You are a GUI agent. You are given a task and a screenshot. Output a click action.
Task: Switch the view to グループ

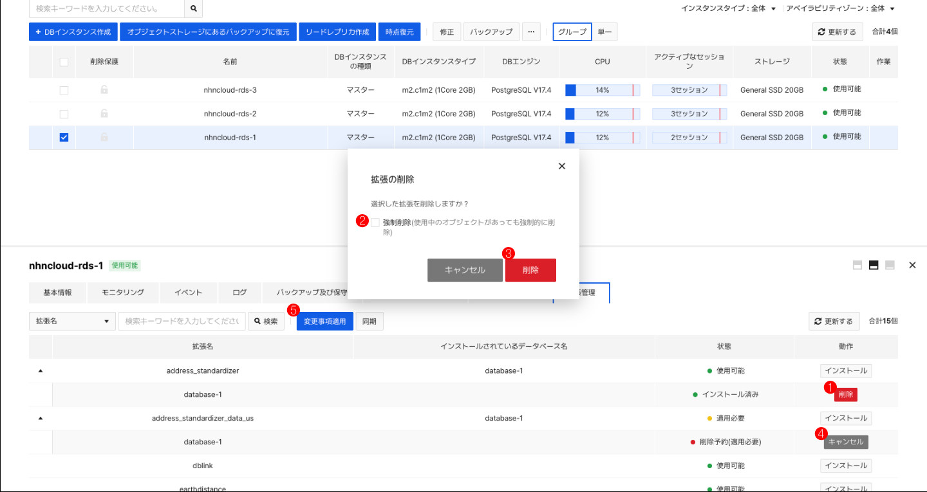click(x=572, y=32)
